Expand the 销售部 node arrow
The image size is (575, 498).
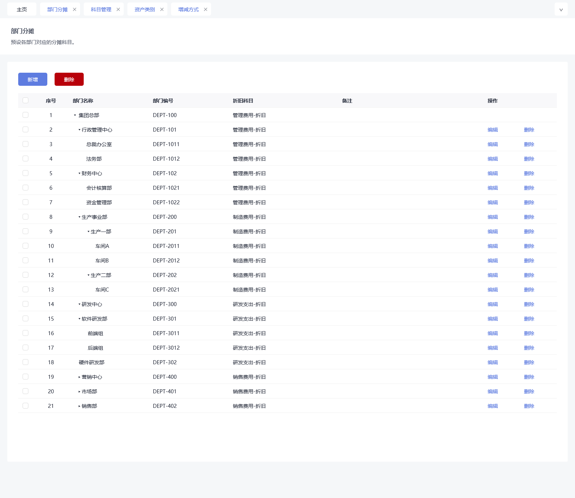click(79, 406)
